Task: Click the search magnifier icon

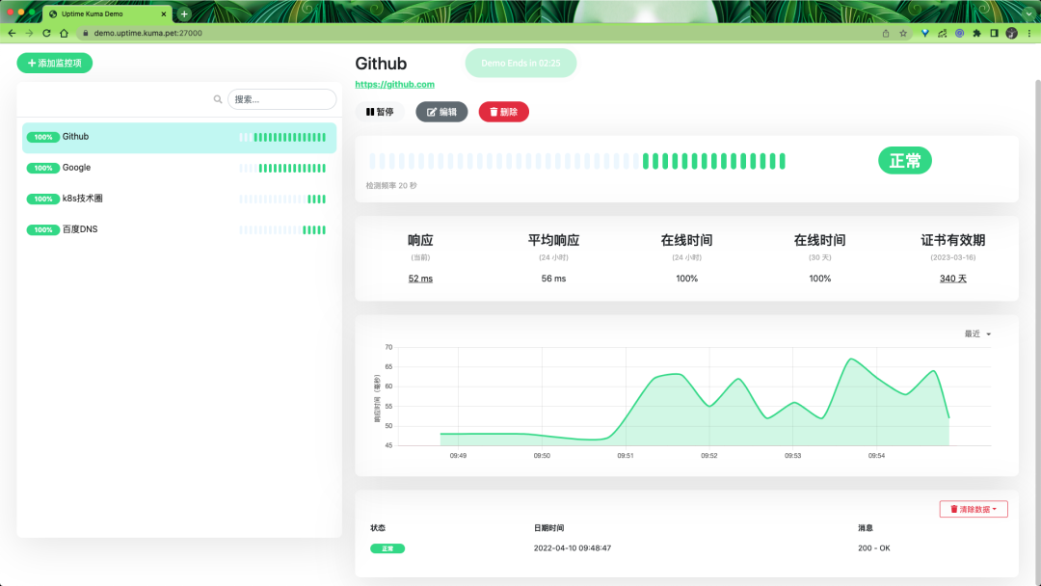Action: [218, 99]
